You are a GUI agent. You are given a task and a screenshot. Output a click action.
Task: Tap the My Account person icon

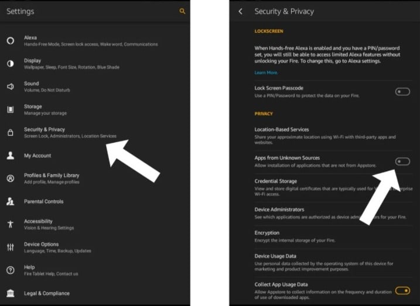tap(10, 156)
